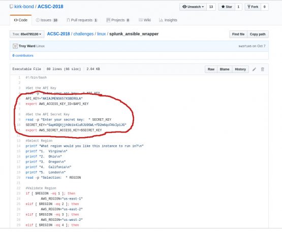Open the Unwatch dropdown
The width and height of the screenshot is (282, 234).
click(193, 7)
